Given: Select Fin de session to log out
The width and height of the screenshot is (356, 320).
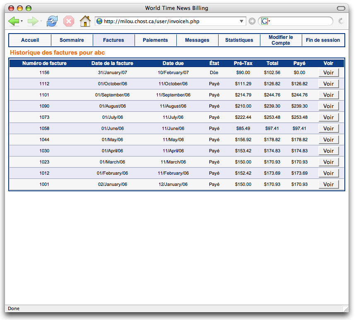Looking at the screenshot, I should [323, 40].
